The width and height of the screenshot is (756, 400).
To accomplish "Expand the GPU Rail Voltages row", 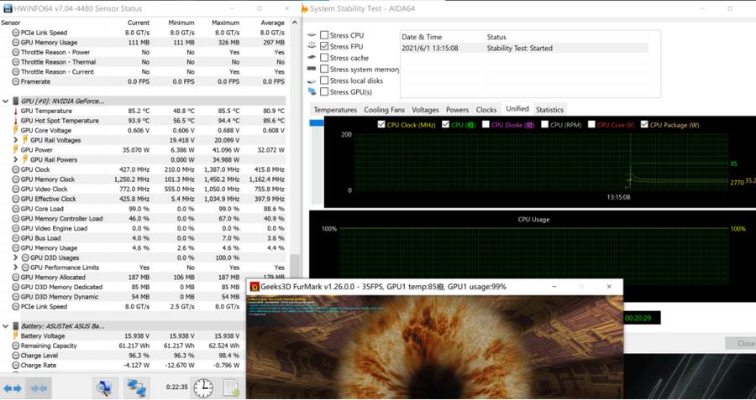I will tap(15, 140).
